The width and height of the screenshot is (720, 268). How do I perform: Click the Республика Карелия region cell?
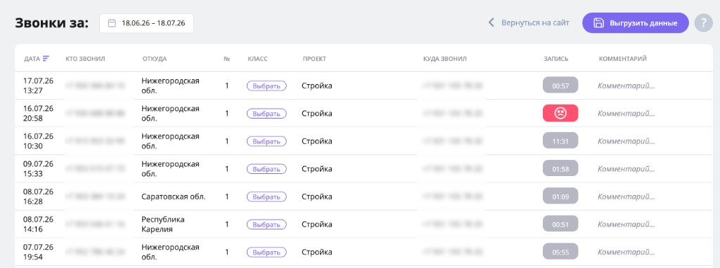[163, 225]
